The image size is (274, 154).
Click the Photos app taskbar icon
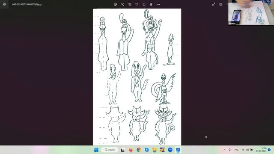click(178, 150)
